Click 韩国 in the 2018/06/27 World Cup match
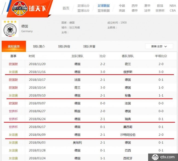Viewport: 178px width, 161px height. (x=77, y=111)
